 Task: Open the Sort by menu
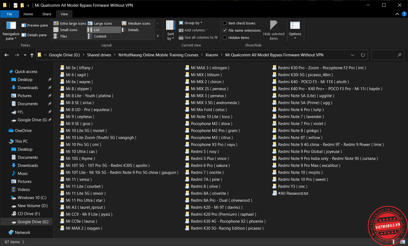click(171, 30)
